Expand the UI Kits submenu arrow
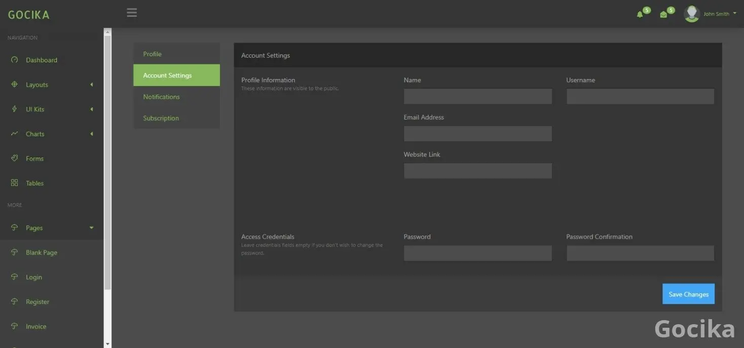 click(92, 109)
